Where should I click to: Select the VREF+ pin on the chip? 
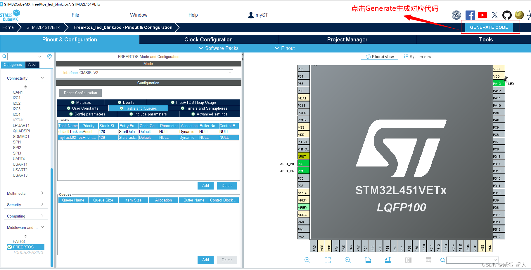[303, 207]
